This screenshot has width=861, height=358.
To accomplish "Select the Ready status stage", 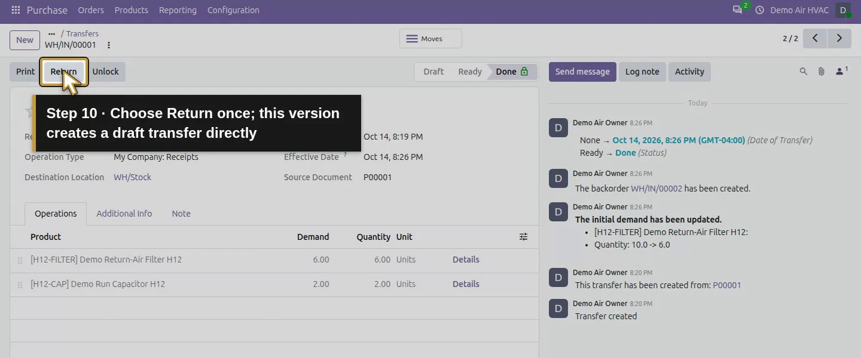I will [x=470, y=72].
